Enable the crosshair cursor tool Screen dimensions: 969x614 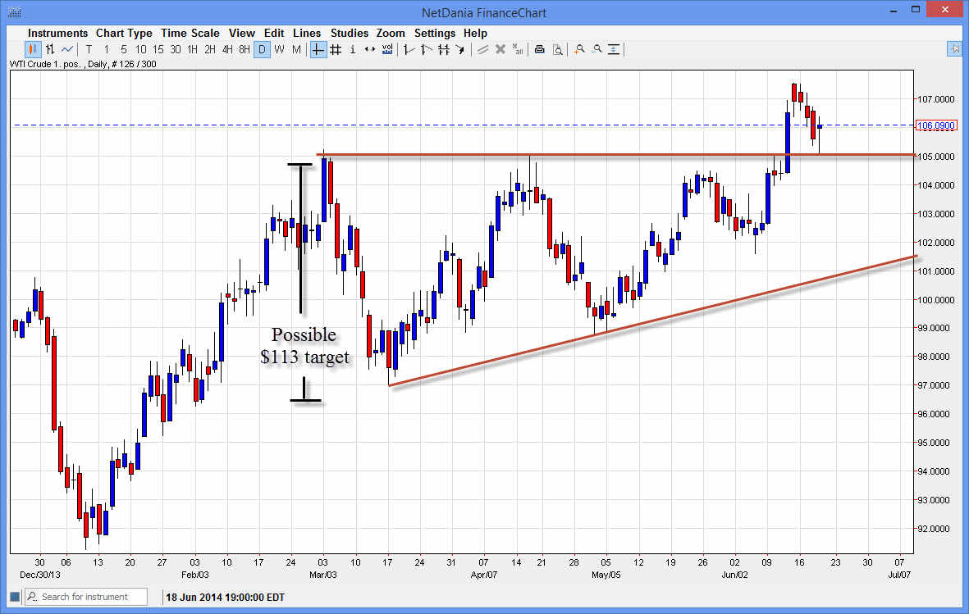point(318,49)
